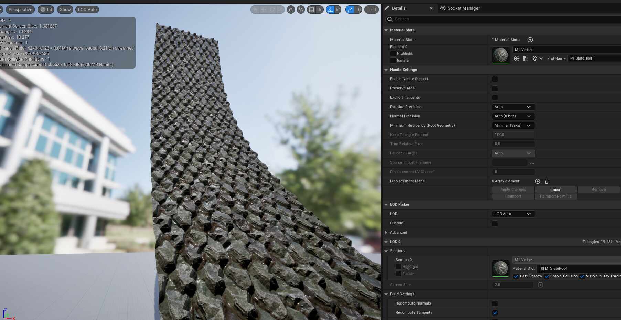
Task: Click the Import displacement maps button
Action: coord(556,189)
